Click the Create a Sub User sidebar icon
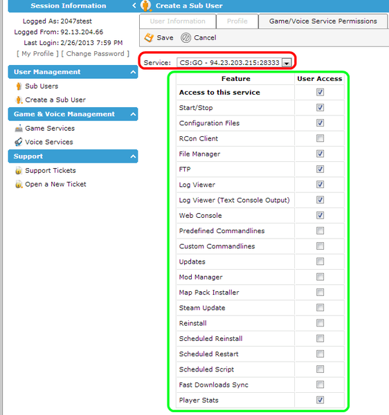Image resolution: width=389 pixels, height=415 pixels. (x=19, y=100)
